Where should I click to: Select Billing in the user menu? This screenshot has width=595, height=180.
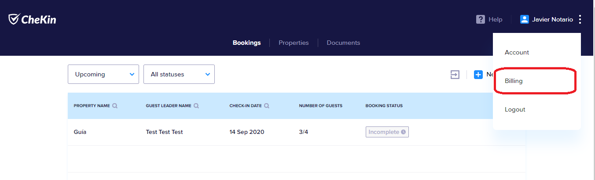click(x=514, y=81)
